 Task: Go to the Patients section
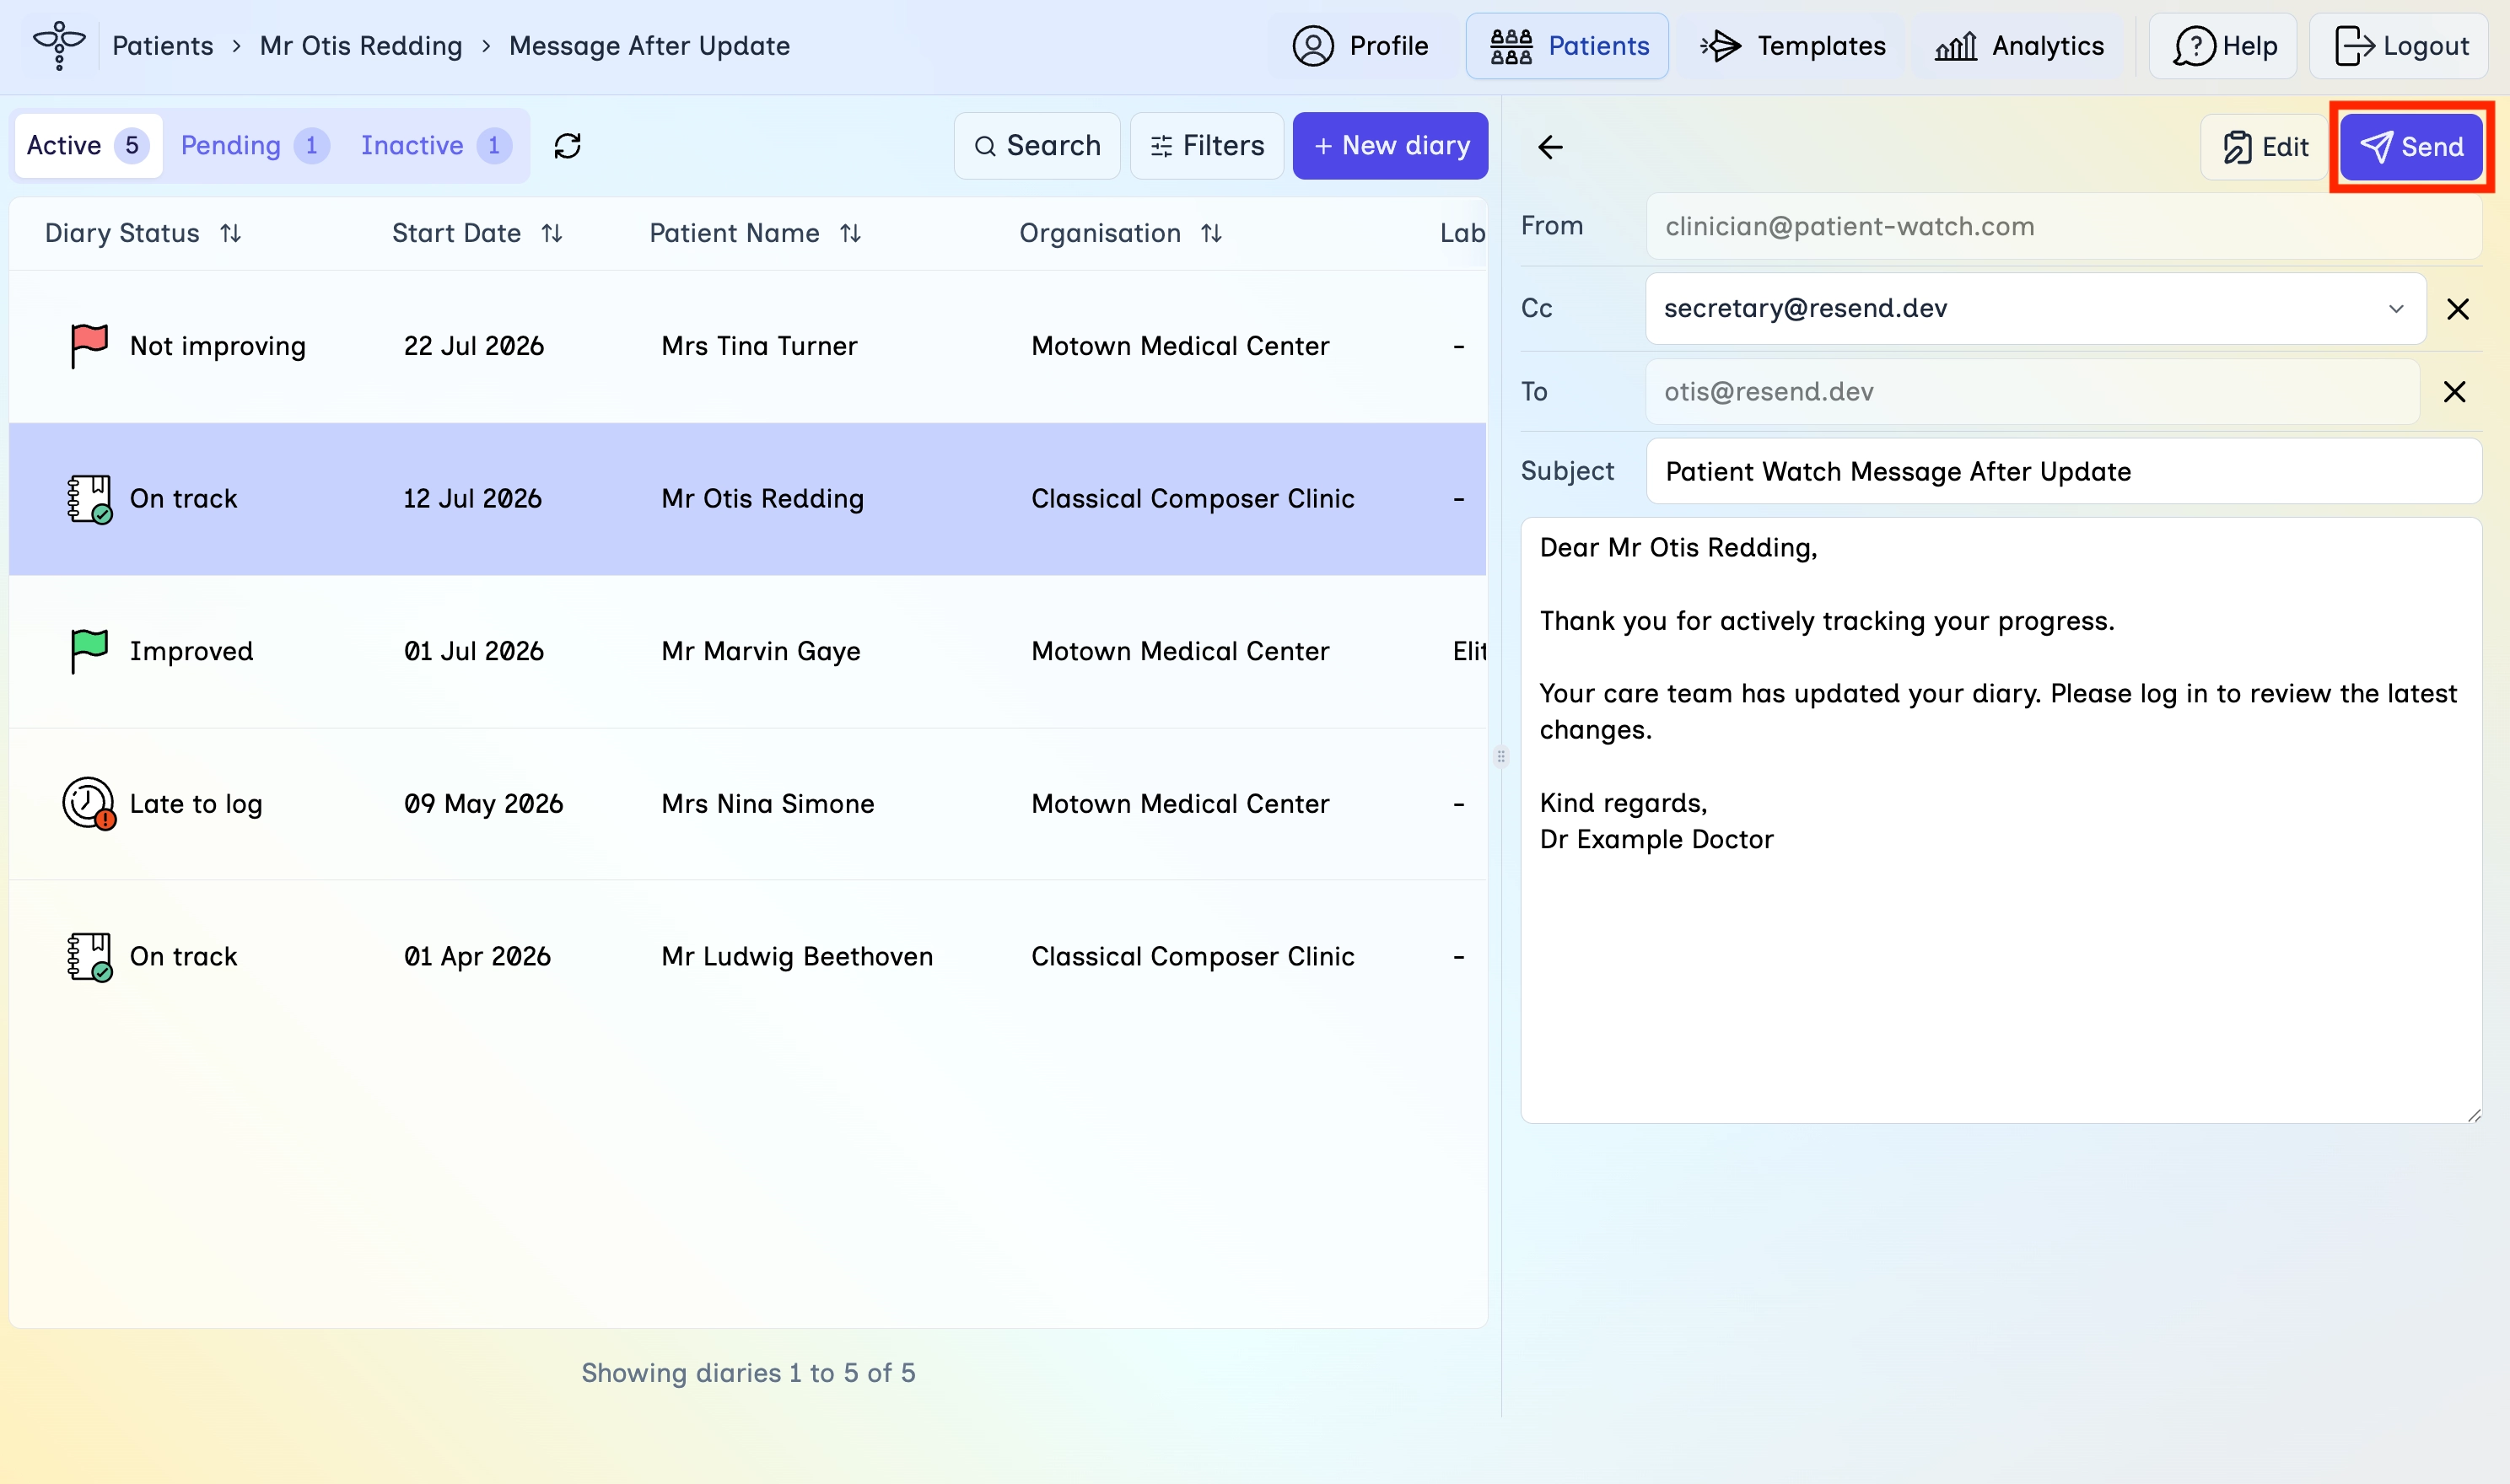(1567, 46)
